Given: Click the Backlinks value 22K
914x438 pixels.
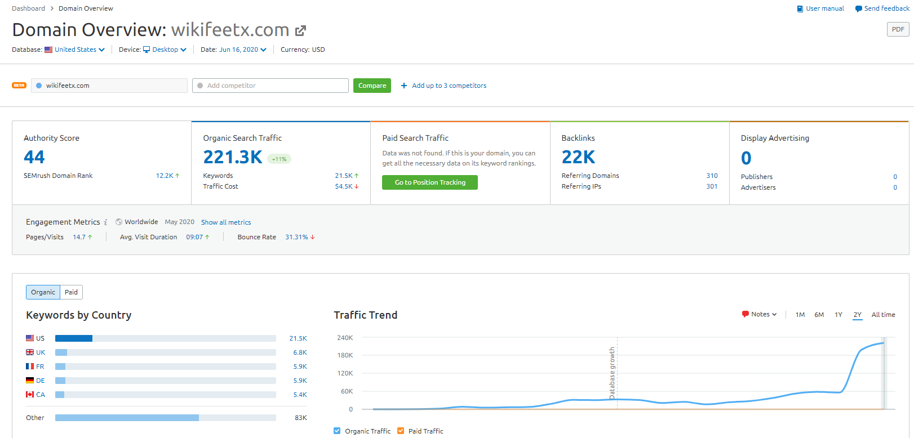Looking at the screenshot, I should [578, 157].
